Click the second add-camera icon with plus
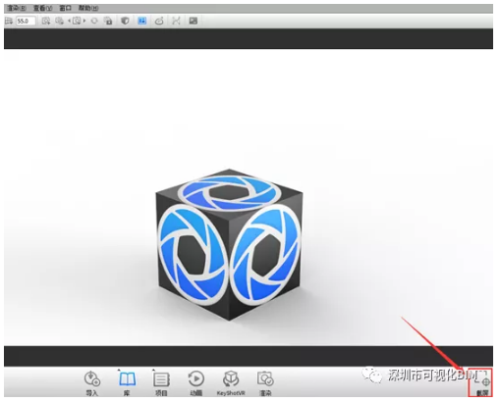The image size is (500, 402). click(60, 21)
